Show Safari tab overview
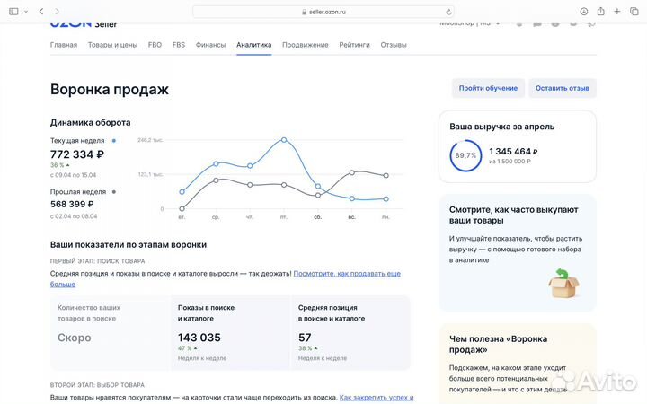This screenshot has height=404, width=647. pyautogui.click(x=634, y=12)
